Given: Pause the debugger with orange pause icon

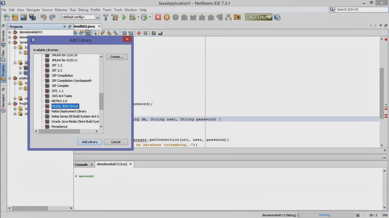Looking at the screenshot, I should pyautogui.click(x=167, y=17).
